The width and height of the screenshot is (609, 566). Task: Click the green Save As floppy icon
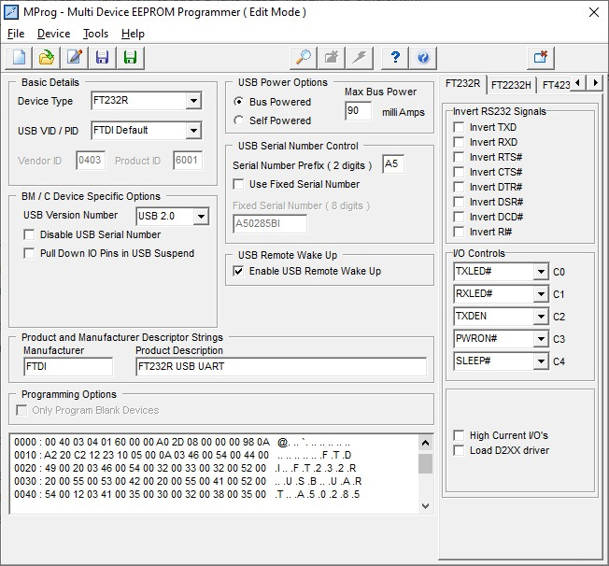tap(131, 58)
